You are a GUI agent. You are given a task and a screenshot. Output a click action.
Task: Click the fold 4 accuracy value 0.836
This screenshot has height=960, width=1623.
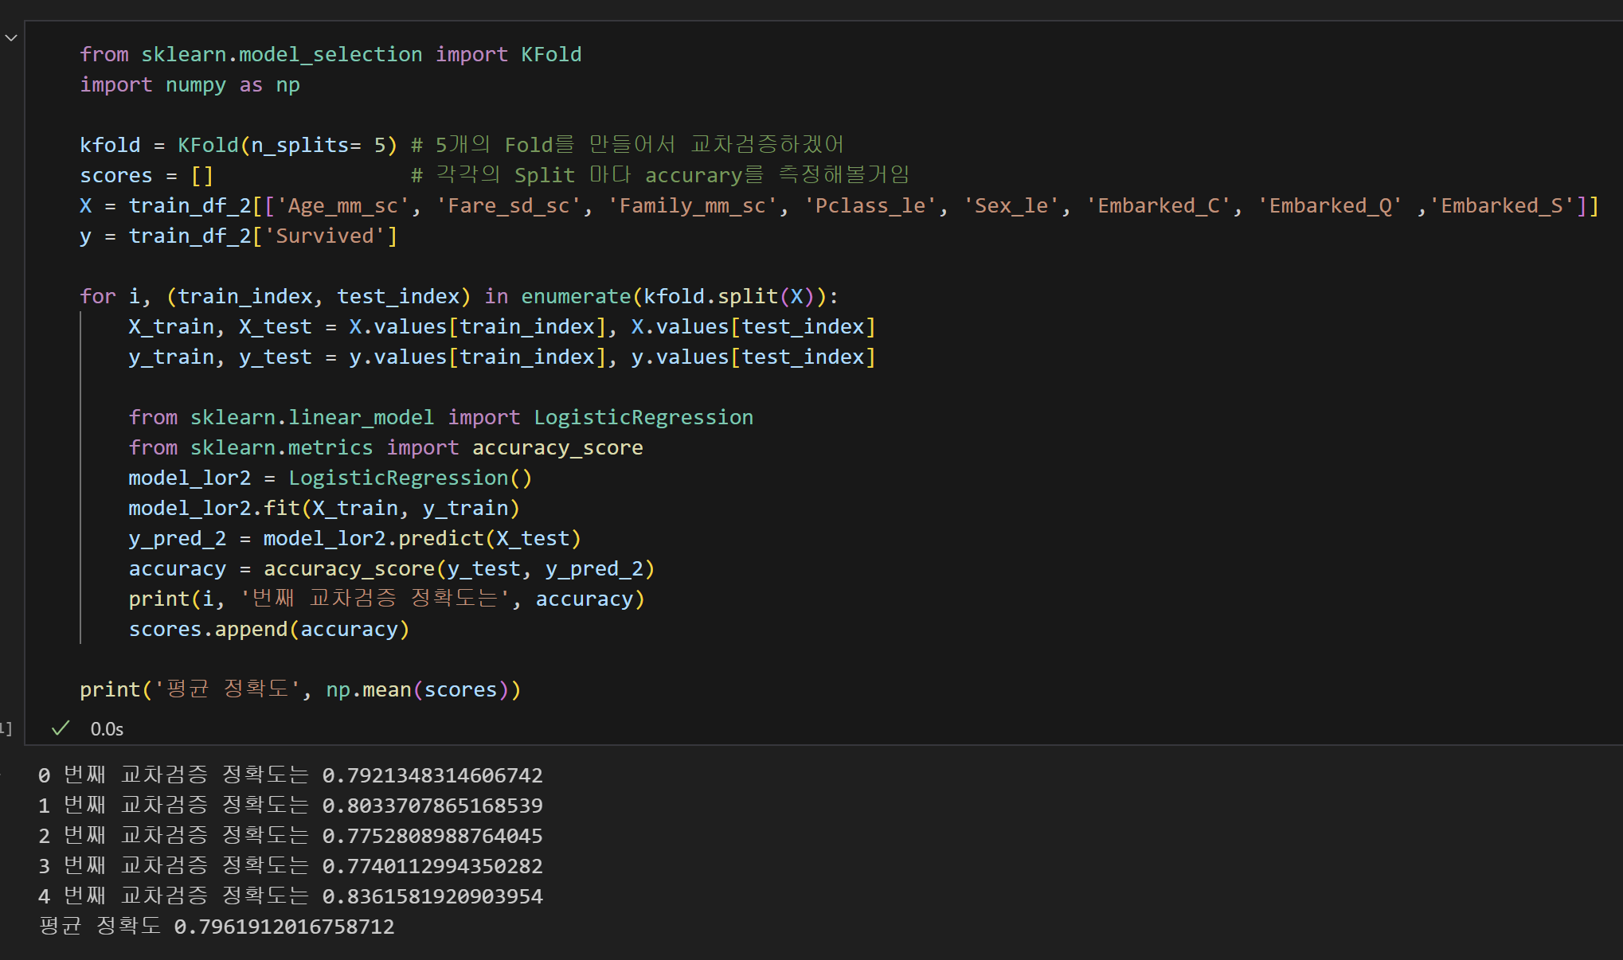tap(432, 896)
